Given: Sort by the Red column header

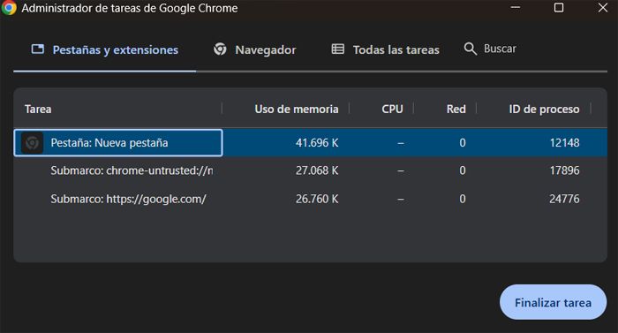Looking at the screenshot, I should 456,109.
